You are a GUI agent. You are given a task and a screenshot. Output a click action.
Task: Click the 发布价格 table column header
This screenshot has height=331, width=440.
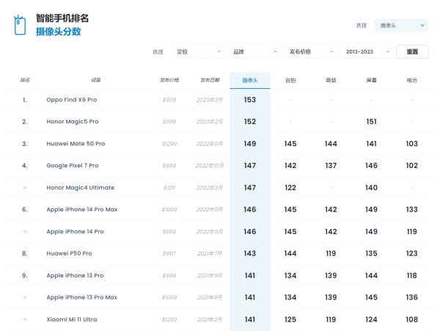pos(169,80)
